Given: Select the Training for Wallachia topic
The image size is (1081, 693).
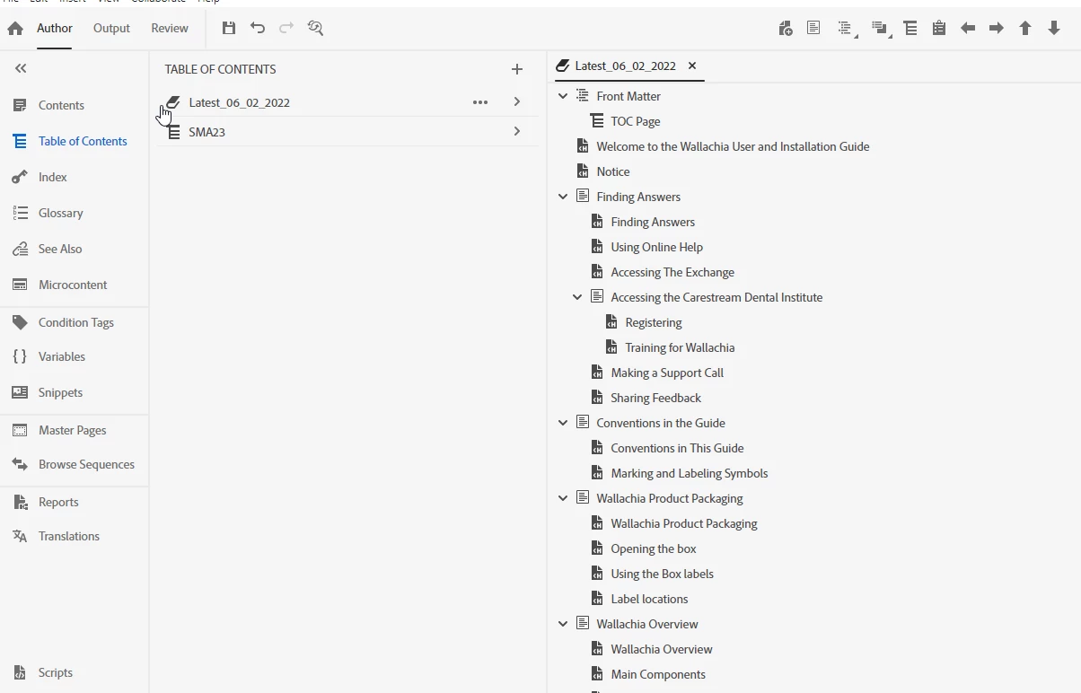Looking at the screenshot, I should coord(680,347).
